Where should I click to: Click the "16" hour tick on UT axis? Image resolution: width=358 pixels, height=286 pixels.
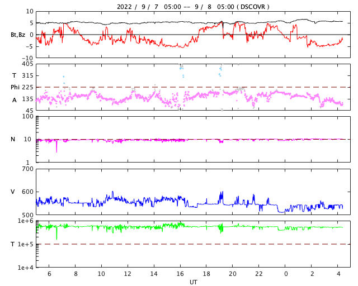tap(180, 274)
